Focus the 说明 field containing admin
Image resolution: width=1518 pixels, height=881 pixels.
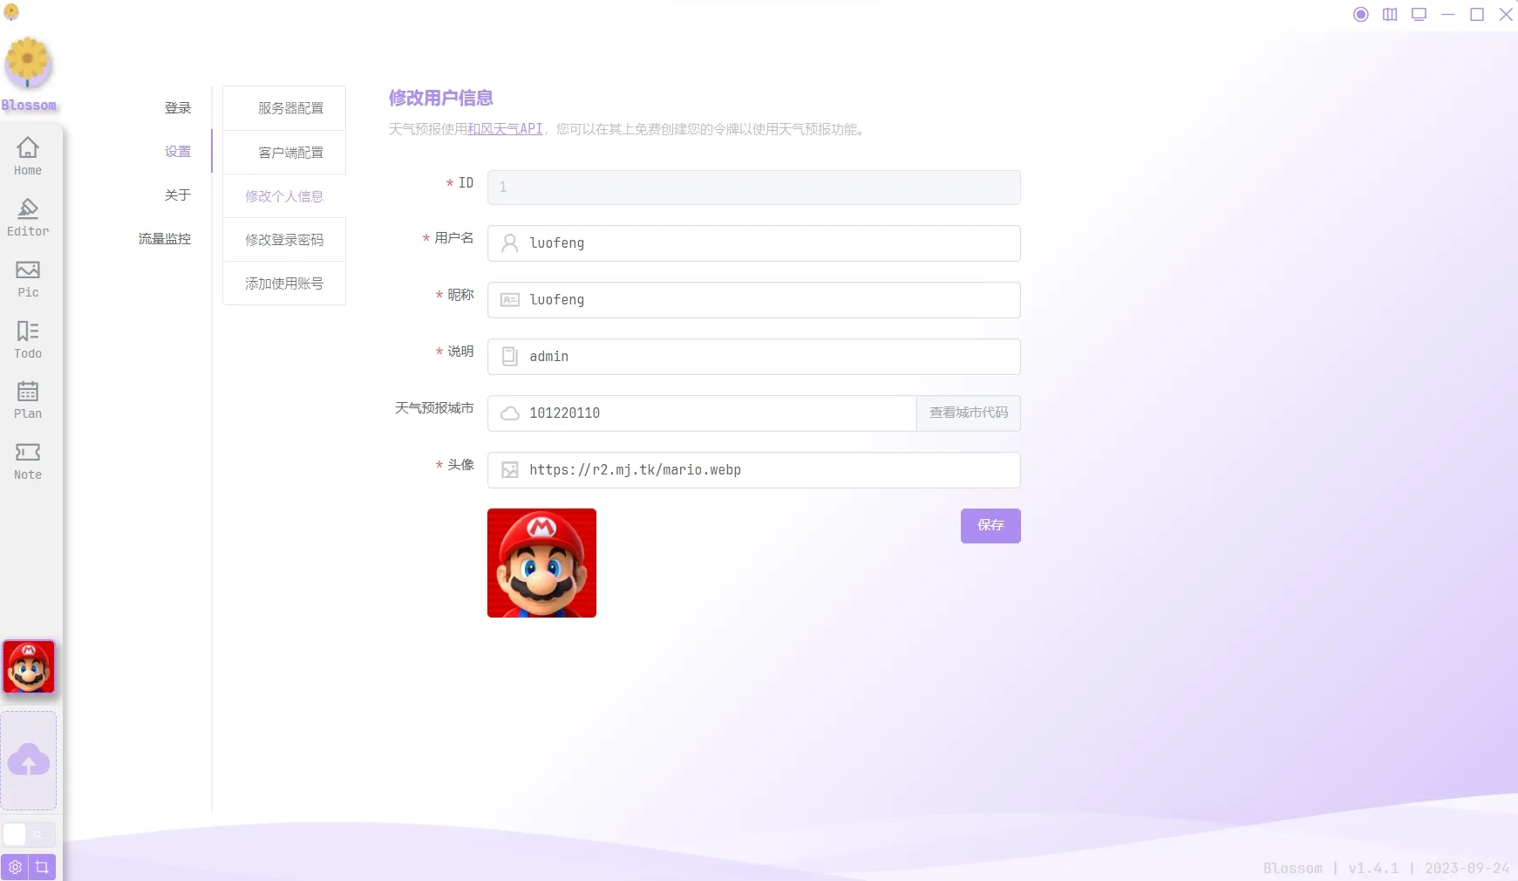click(x=754, y=357)
